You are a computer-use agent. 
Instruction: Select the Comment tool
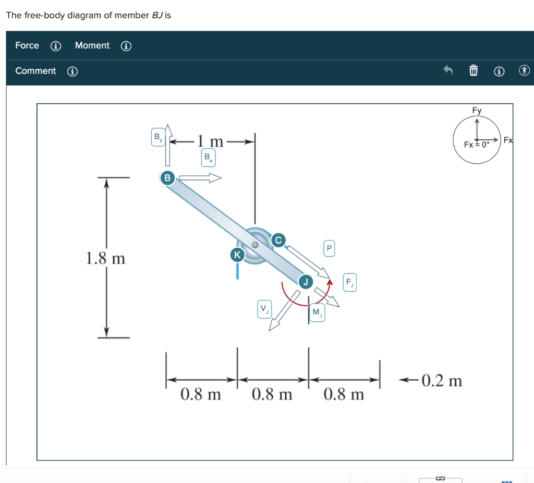(x=35, y=71)
